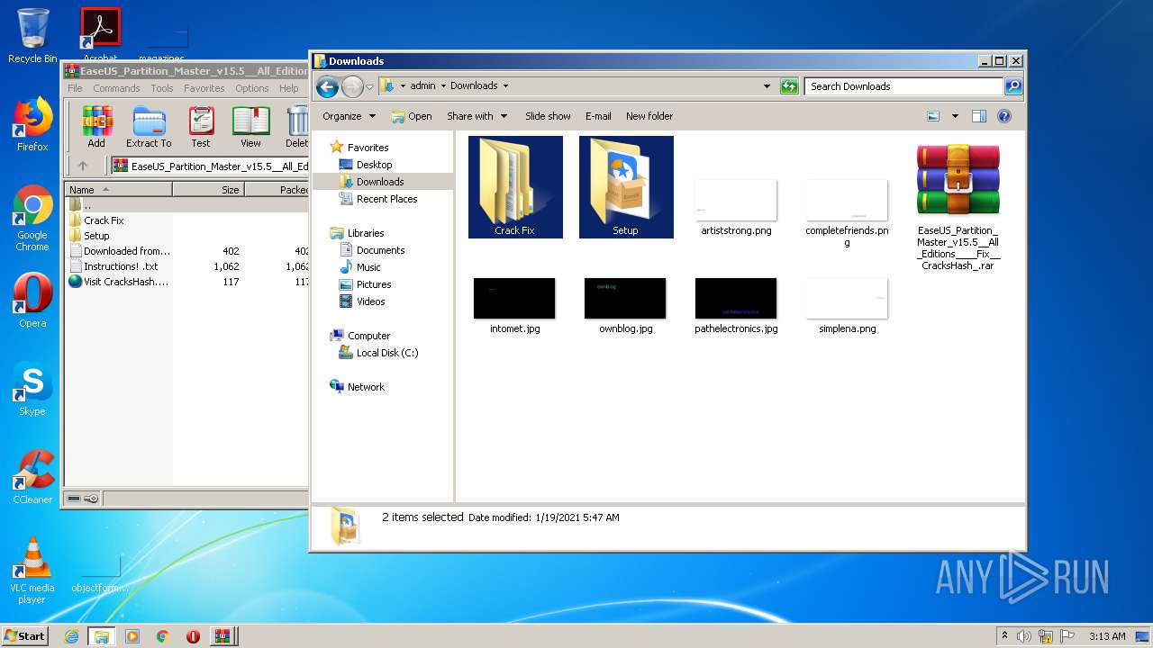The width and height of the screenshot is (1153, 648).
Task: Go up one level in WinRAR archive
Action: (83, 166)
